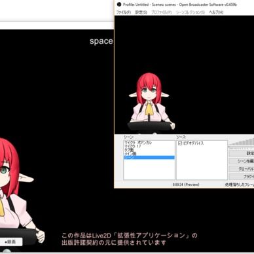Viewport: 254px width, 254px height.
Task: Select the ビデオデバイス source name
Action: tap(193, 143)
